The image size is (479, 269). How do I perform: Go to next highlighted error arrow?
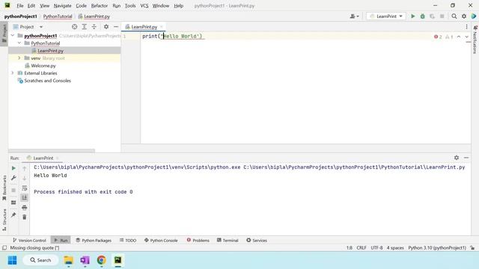click(466, 37)
